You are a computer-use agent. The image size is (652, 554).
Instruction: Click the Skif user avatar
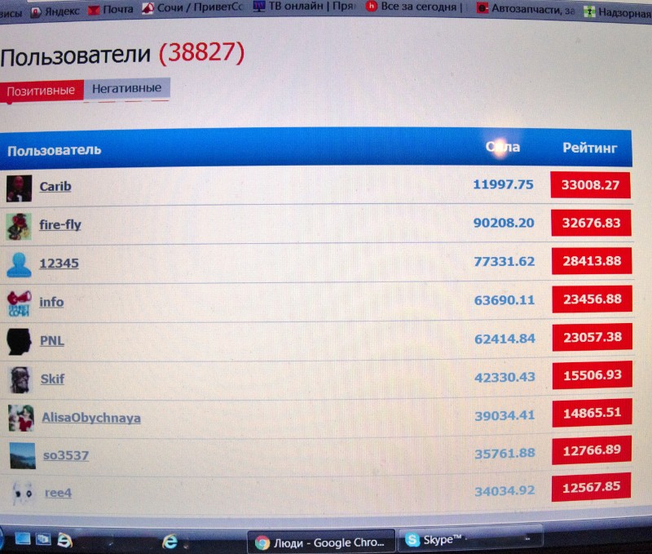[x=19, y=379]
